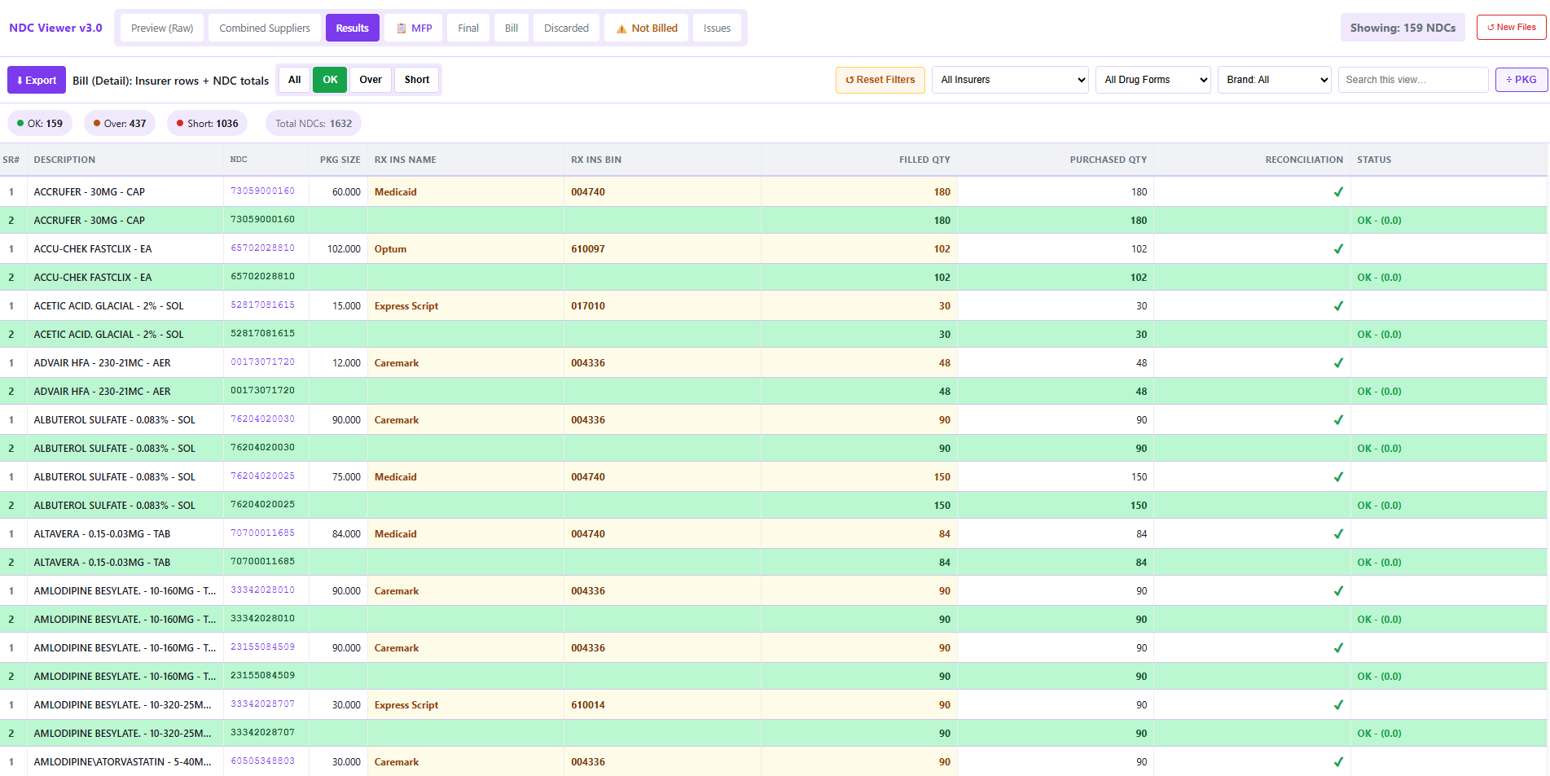Open the Bill tab

point(512,28)
